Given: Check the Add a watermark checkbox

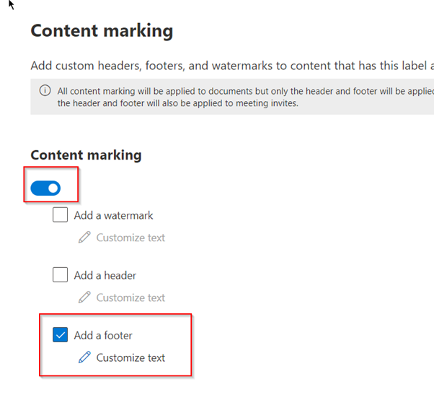Looking at the screenshot, I should (61, 215).
